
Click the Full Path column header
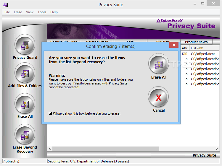click(x=204, y=48)
